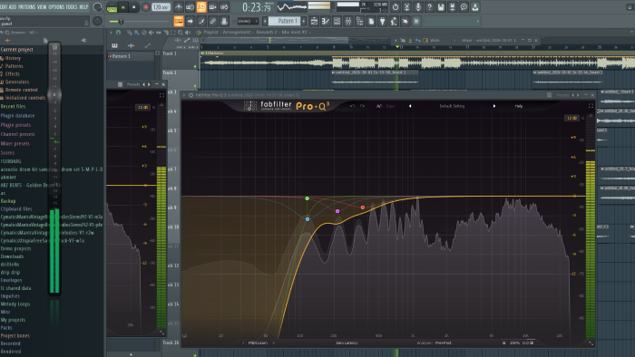Click the 120.000 tempo field
635x357 pixels.
coord(161,7)
